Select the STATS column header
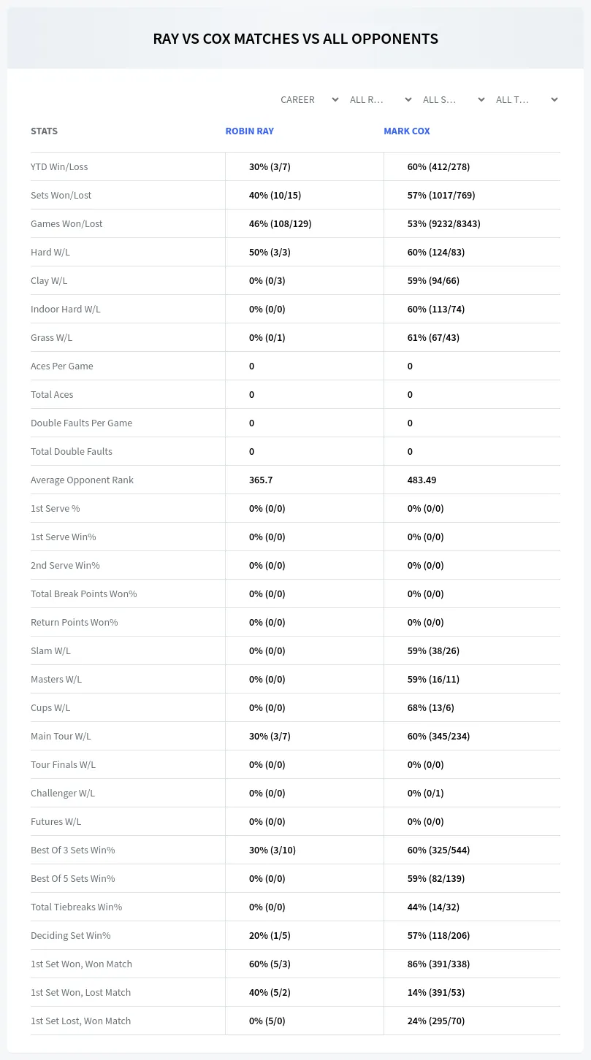This screenshot has width=591, height=1060. tap(44, 131)
